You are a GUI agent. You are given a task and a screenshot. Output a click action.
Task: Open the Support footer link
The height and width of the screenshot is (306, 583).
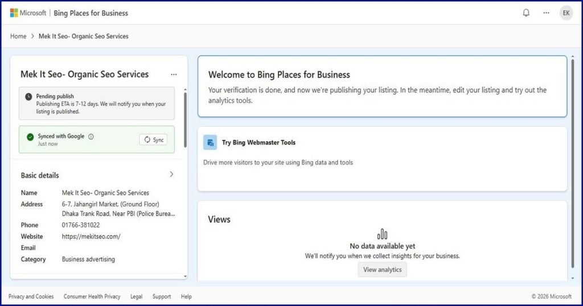click(162, 296)
